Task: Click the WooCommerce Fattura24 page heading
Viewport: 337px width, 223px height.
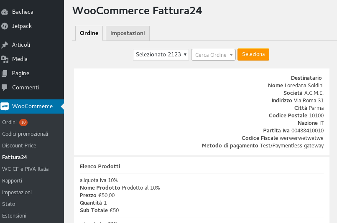Action: (x=137, y=11)
